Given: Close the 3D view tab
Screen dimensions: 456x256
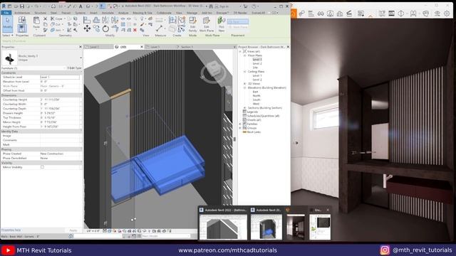Looking at the screenshot, I should click(x=142, y=47).
